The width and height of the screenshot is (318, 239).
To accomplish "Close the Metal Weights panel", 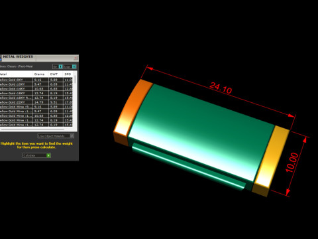I will click(x=76, y=58).
